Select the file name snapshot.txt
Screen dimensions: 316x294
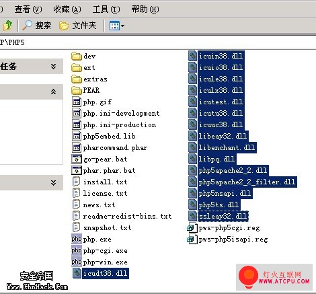coord(107,228)
